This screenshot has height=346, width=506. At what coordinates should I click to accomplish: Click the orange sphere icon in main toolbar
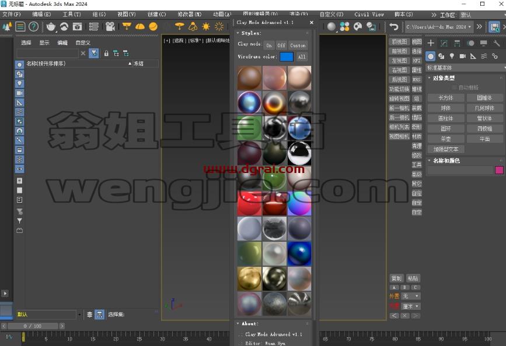point(153,27)
